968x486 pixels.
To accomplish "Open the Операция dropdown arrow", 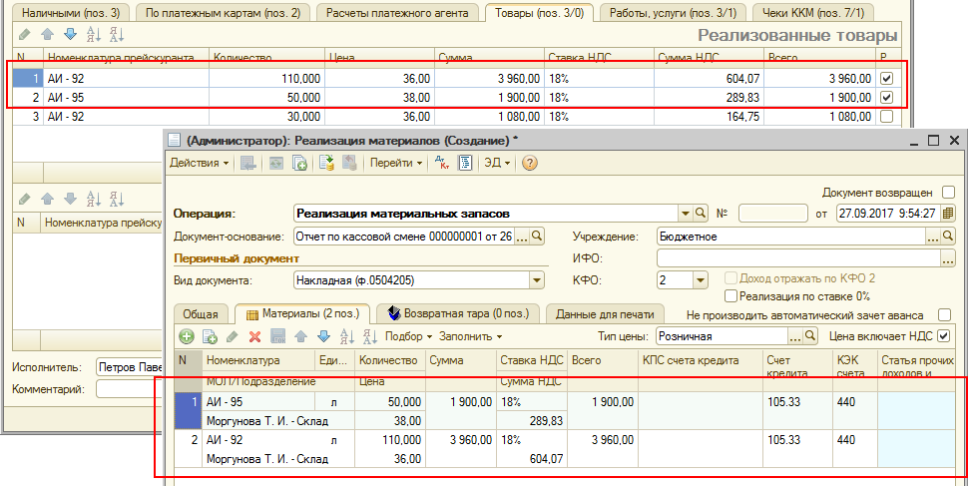I will (x=685, y=213).
